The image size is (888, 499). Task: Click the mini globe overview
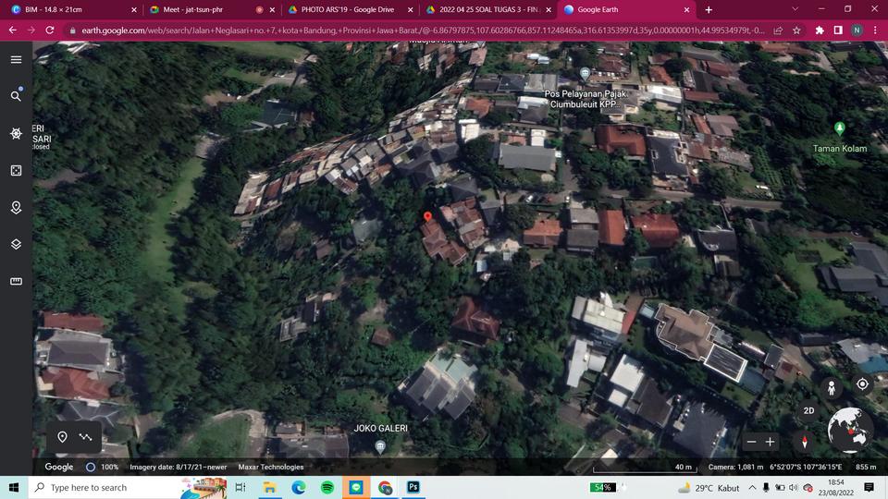tap(849, 430)
